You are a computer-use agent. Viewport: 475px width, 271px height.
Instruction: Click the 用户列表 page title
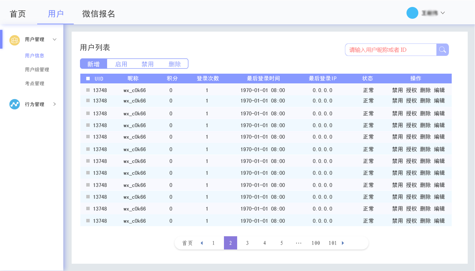(95, 47)
